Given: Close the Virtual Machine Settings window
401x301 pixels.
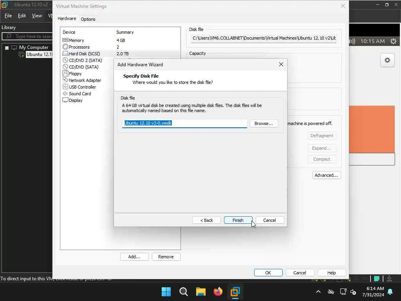Looking at the screenshot, I should click(x=343, y=6).
